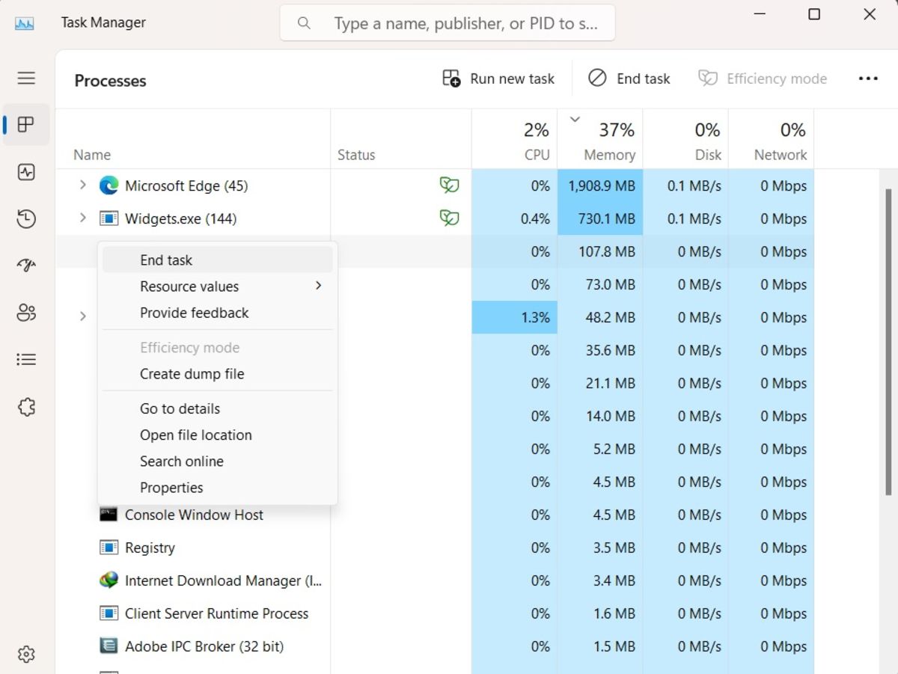Viewport: 898px width, 674px height.
Task: Click the Widgets.exe process icon
Action: (109, 218)
